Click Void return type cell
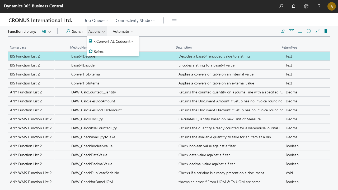The image size is (338, 190). point(289,173)
